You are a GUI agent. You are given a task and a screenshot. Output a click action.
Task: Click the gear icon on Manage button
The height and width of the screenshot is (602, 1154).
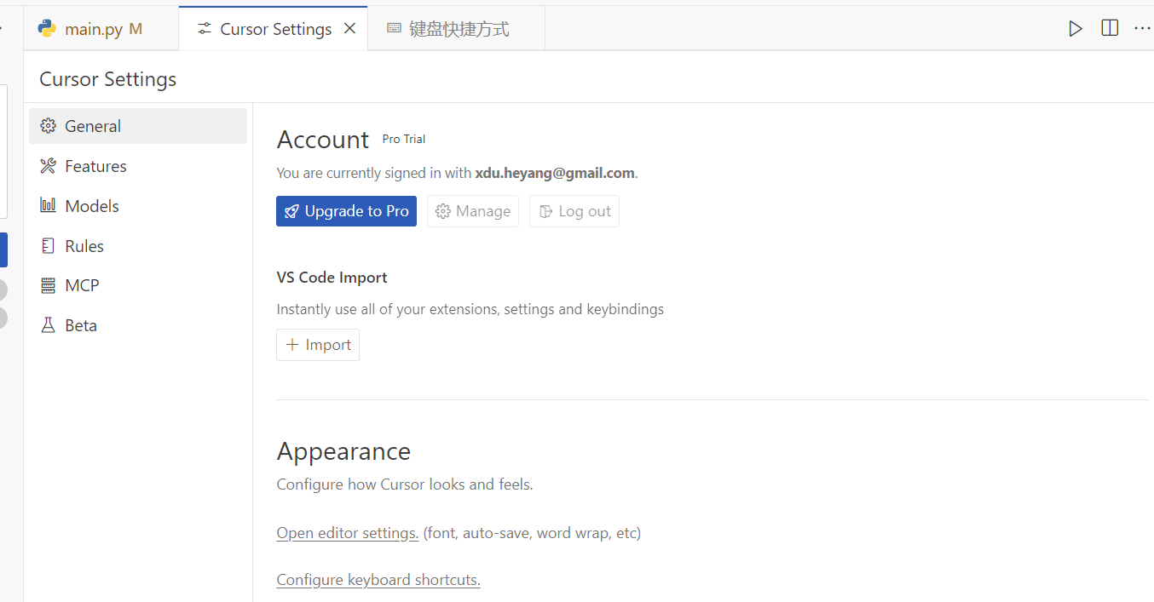(x=443, y=211)
